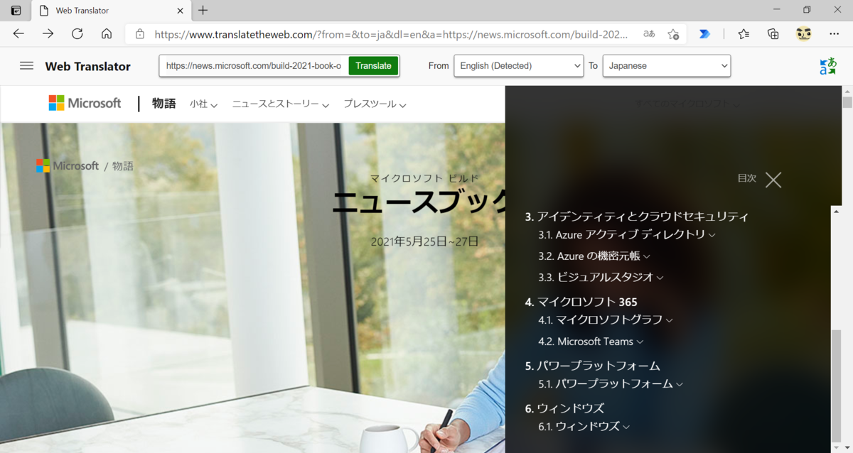Screen dimensions: 853x453
Task: Open the To language dropdown
Action: click(666, 66)
